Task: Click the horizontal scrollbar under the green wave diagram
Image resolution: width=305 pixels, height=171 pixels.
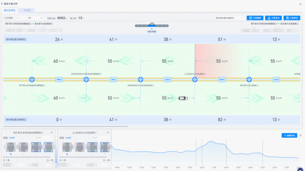Action: [x=66, y=126]
